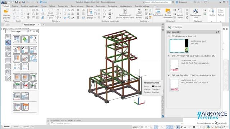Image resolution: width=230 pixels, height=129 pixels.
Task: Run Kontrola modelu model check
Action: tap(139, 14)
